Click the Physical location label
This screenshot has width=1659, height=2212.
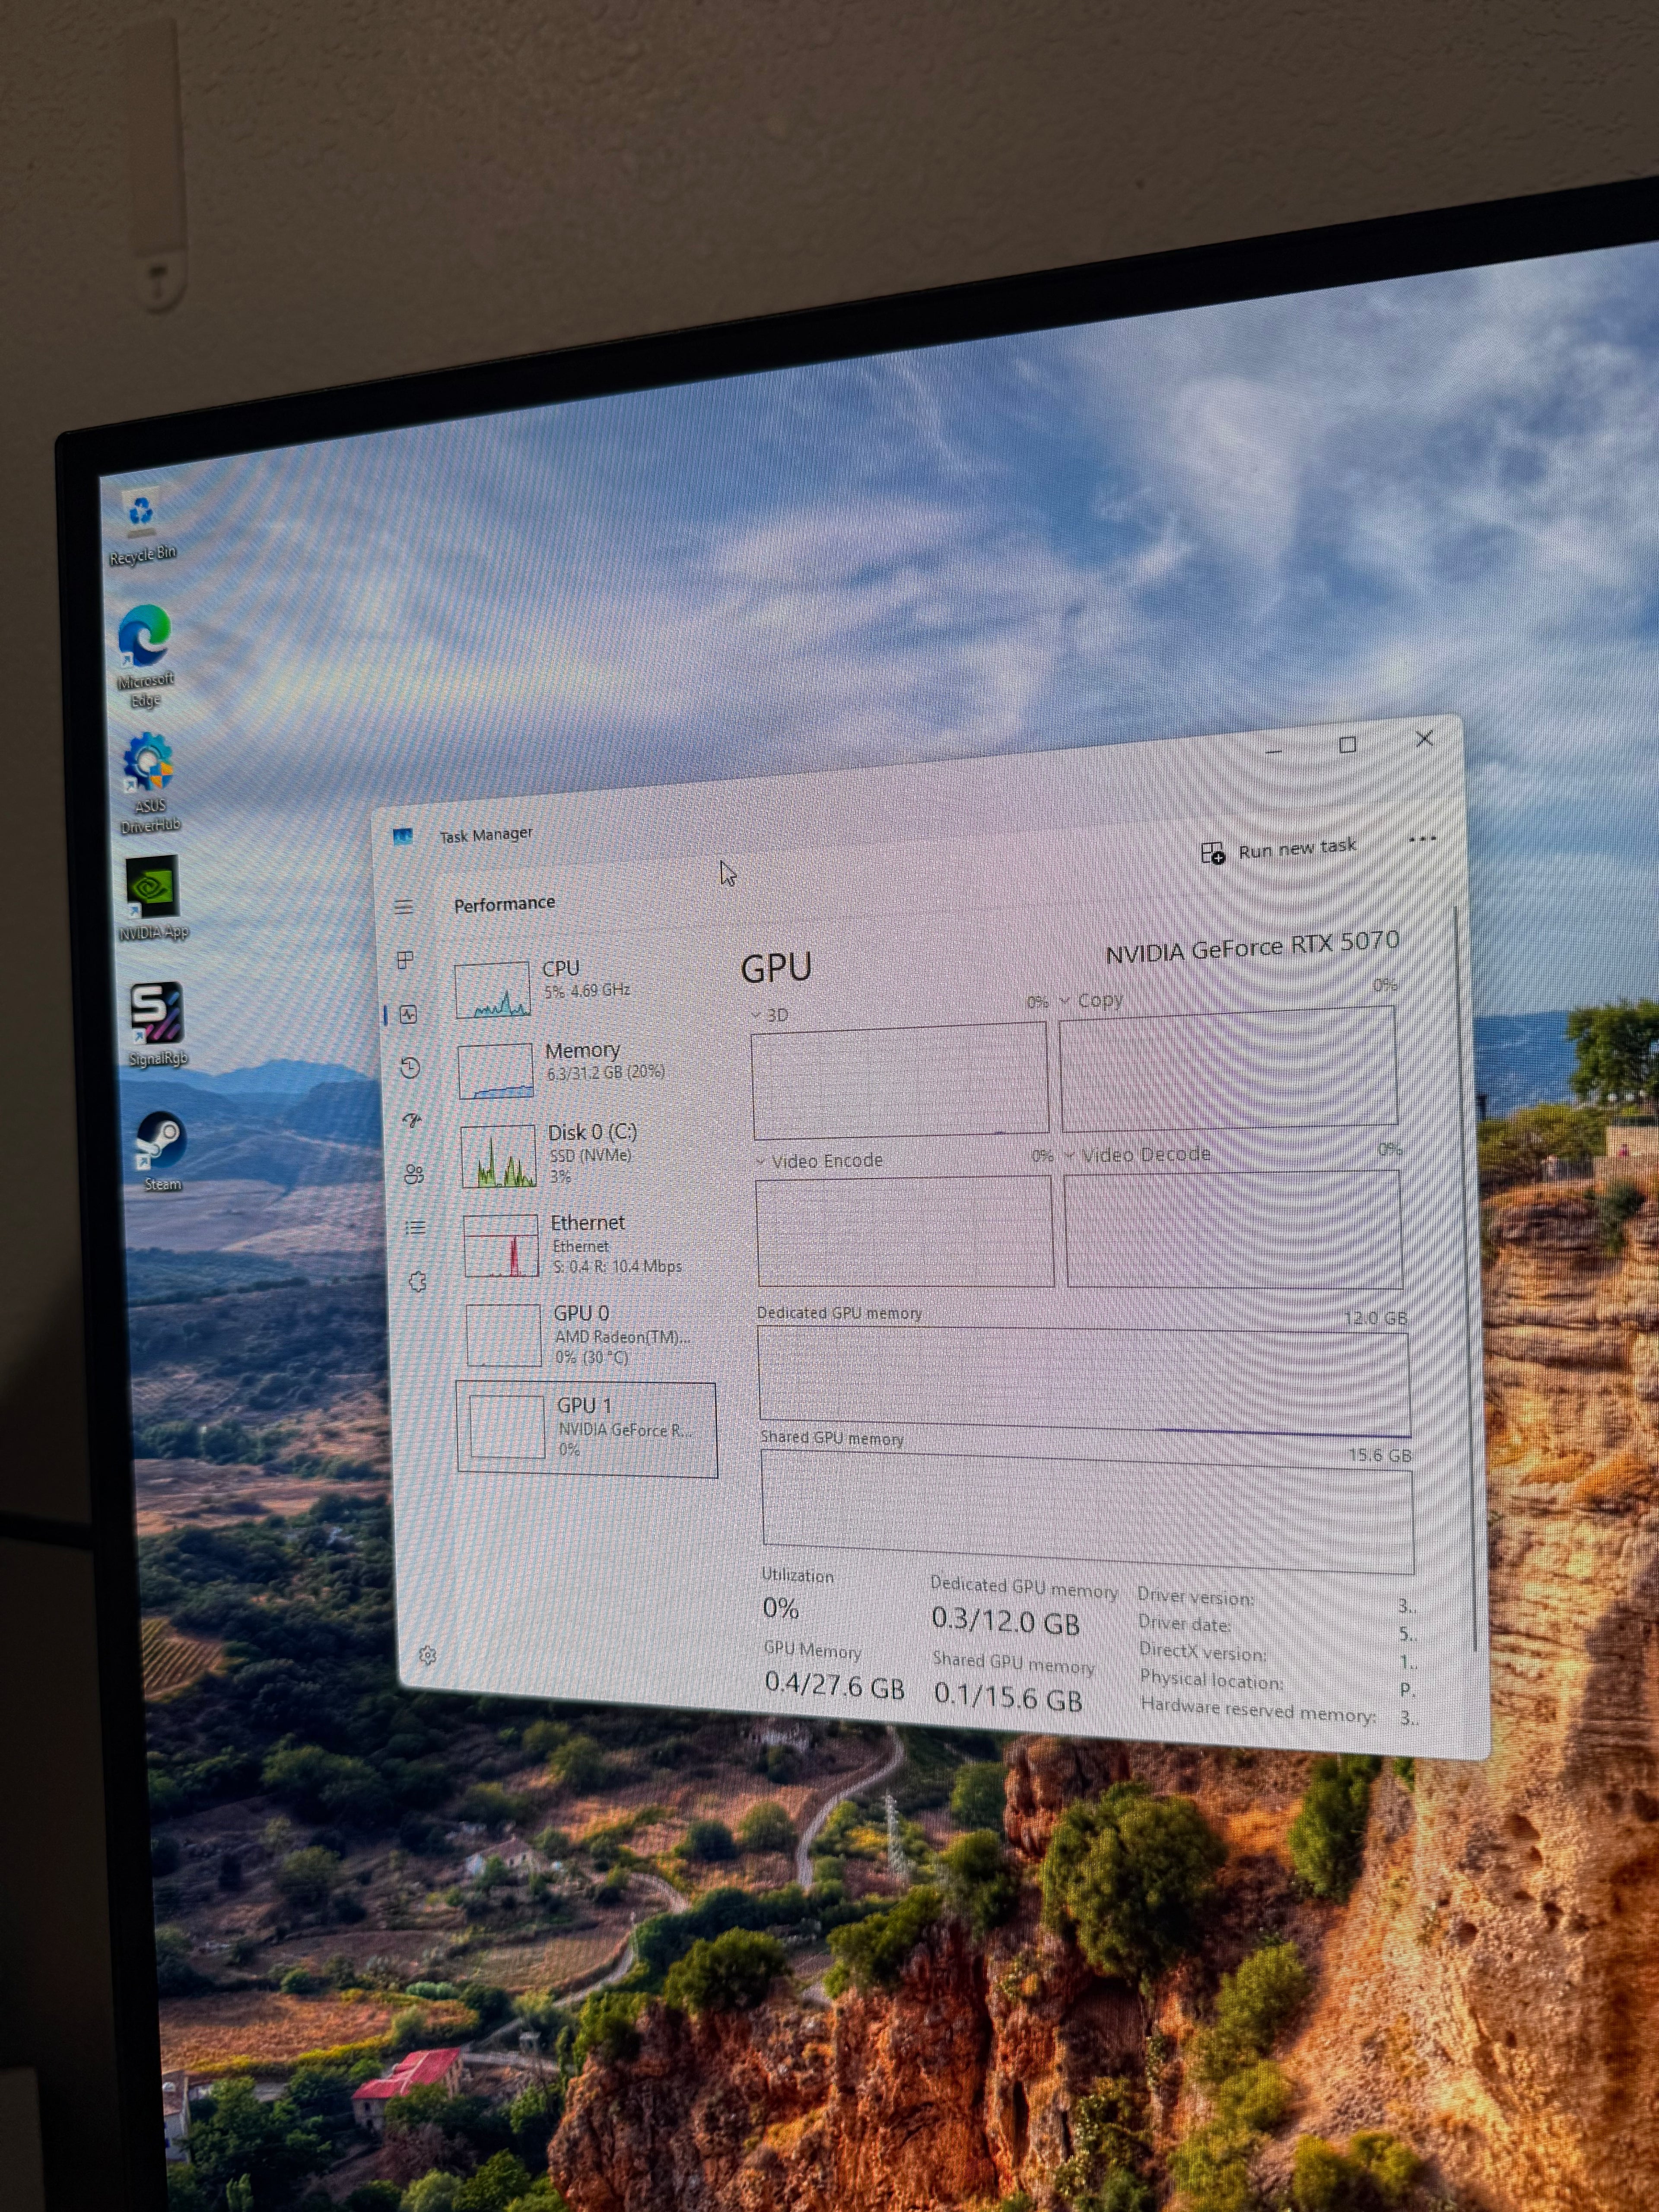1211,1681
